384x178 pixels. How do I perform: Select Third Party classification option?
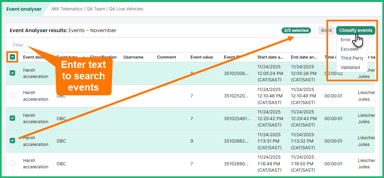click(x=352, y=58)
